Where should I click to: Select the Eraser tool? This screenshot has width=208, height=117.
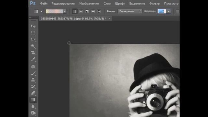click(33, 93)
